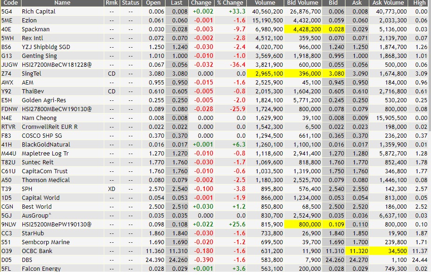Click the AEM stock name
The height and width of the screenshot is (275, 431).
[x=28, y=82]
